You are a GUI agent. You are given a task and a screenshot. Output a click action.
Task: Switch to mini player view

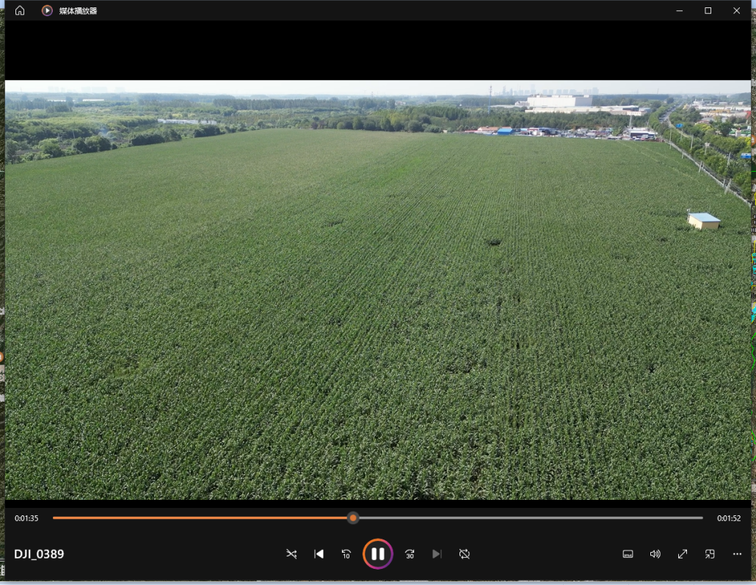(710, 554)
